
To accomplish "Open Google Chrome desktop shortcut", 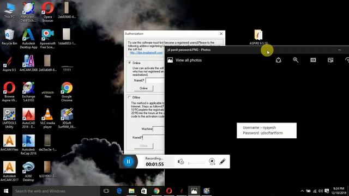I will [x=67, y=91].
